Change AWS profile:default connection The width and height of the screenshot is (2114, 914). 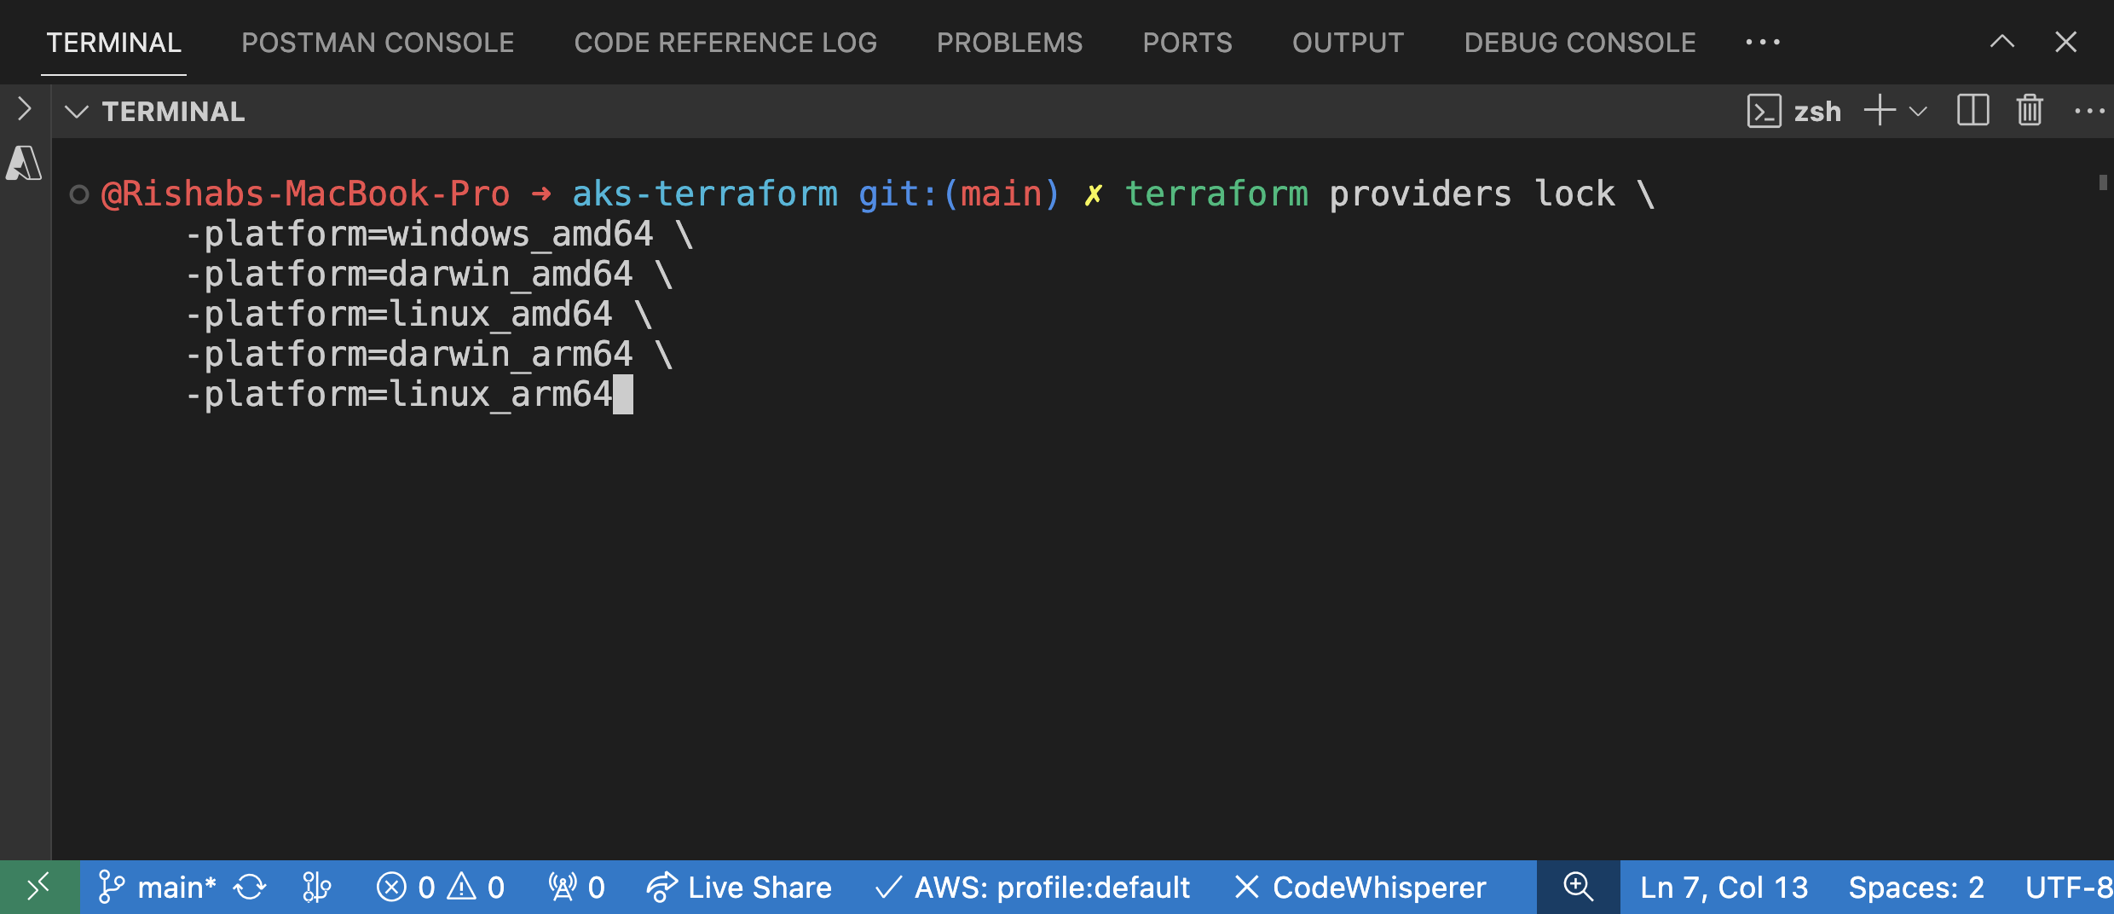pyautogui.click(x=1032, y=888)
